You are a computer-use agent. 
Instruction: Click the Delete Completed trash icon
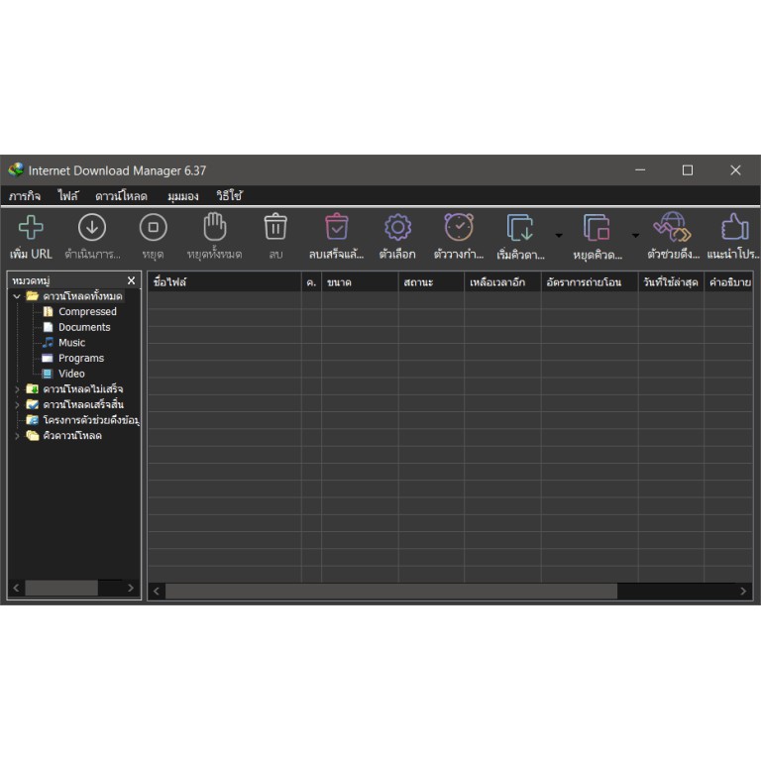336,227
